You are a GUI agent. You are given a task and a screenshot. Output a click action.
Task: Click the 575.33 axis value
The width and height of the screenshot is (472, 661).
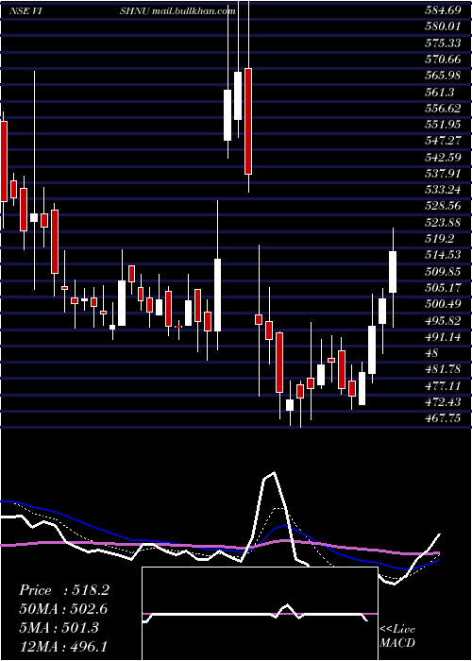442,43
